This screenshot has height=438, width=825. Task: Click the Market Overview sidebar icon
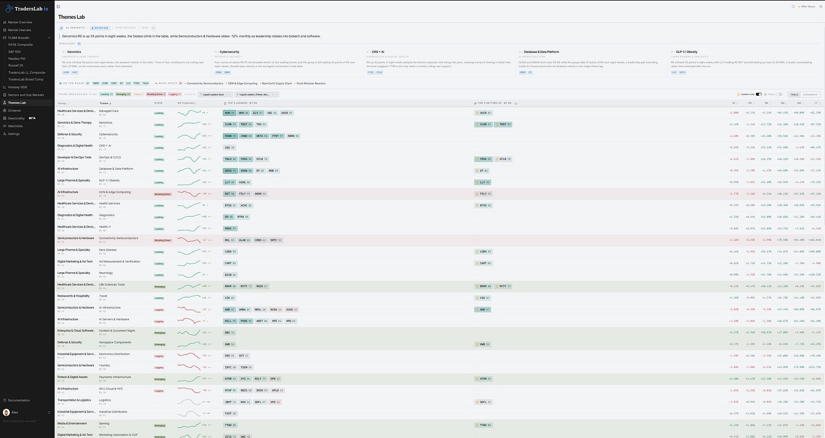pyautogui.click(x=5, y=22)
